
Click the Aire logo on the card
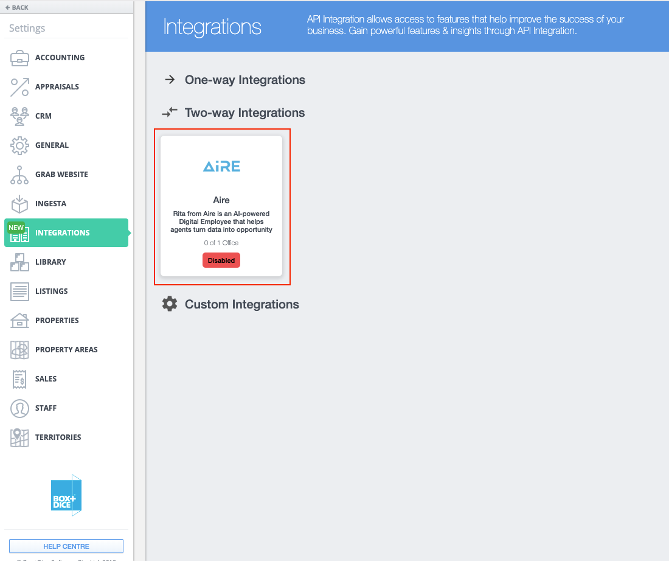click(x=221, y=166)
